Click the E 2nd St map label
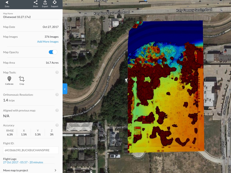231x173 pixels. [x=119, y=127]
